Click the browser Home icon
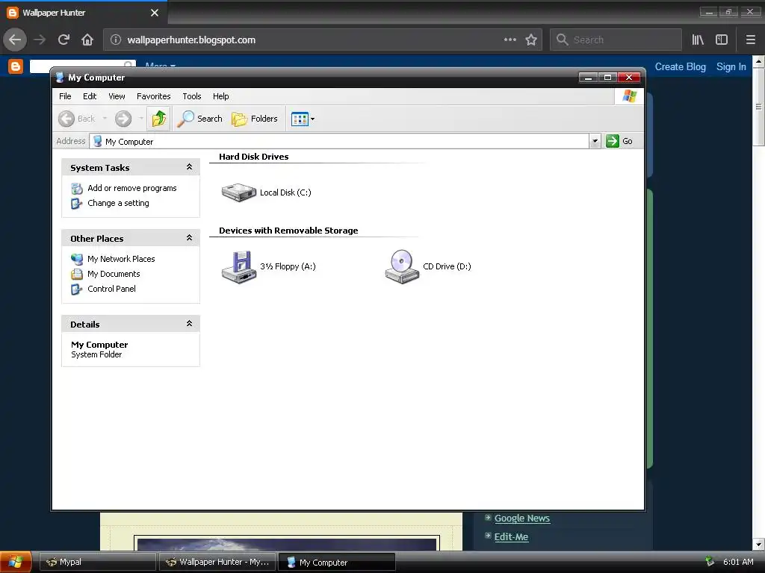 click(87, 40)
